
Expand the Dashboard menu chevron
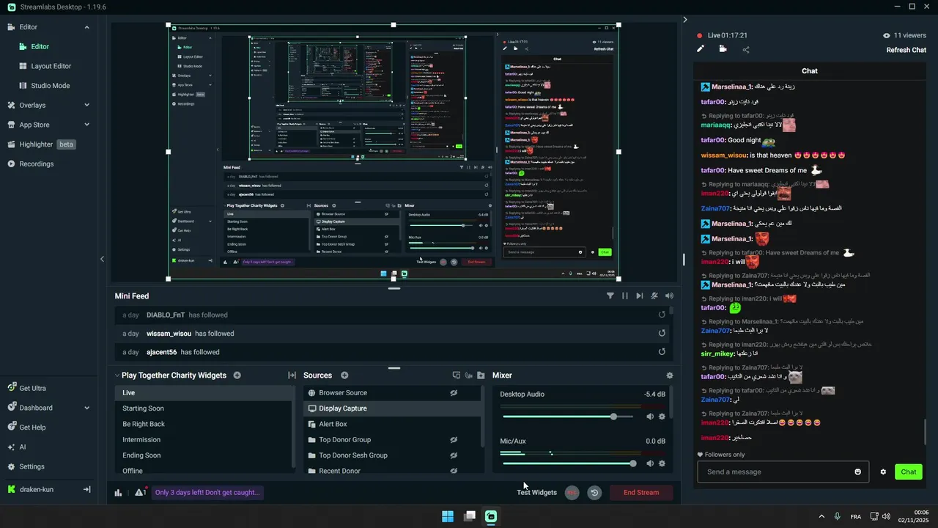pos(86,408)
